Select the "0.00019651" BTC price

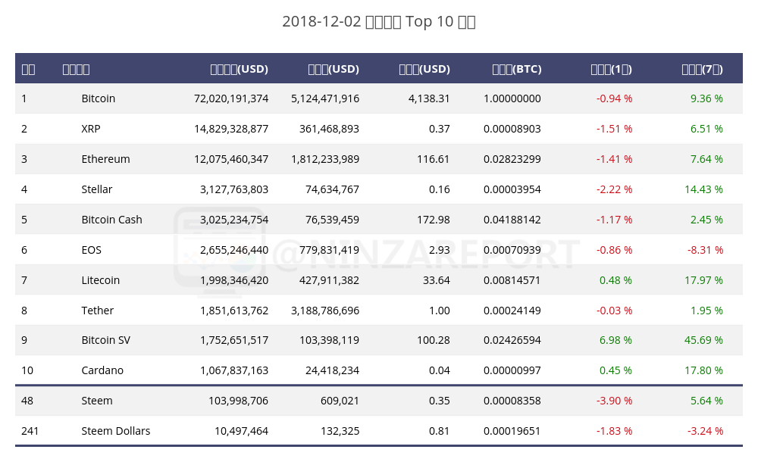[x=512, y=431]
